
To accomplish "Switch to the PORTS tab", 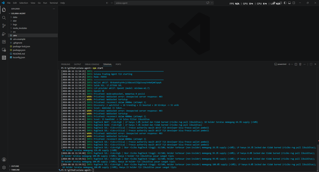I will click(118, 64).
